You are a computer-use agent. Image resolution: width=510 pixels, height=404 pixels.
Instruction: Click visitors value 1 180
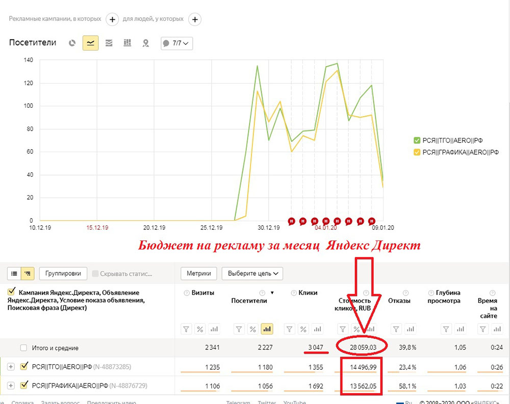(265, 367)
